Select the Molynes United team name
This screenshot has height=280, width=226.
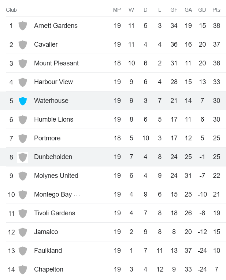point(56,176)
